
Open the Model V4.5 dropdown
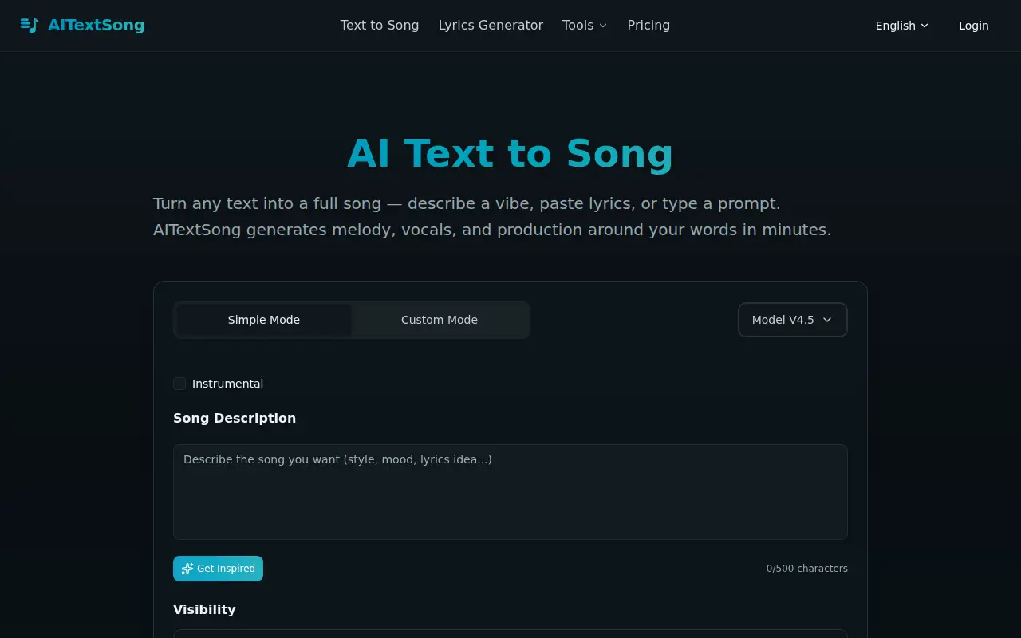793,320
